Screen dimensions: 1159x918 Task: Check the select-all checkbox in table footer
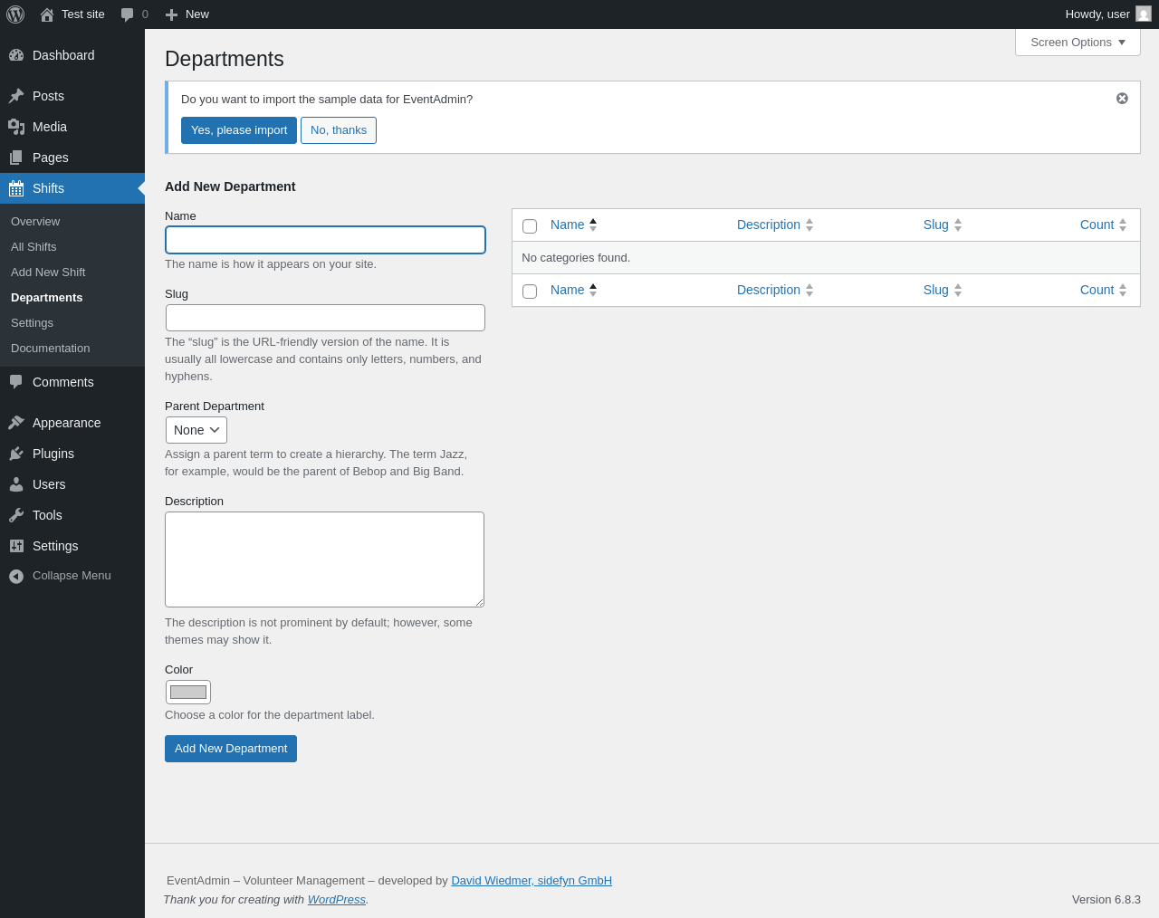(530, 291)
